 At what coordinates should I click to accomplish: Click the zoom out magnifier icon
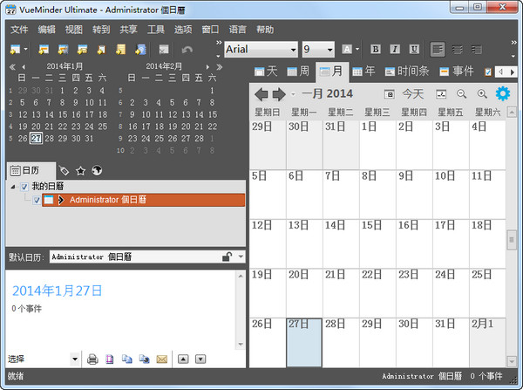point(462,93)
